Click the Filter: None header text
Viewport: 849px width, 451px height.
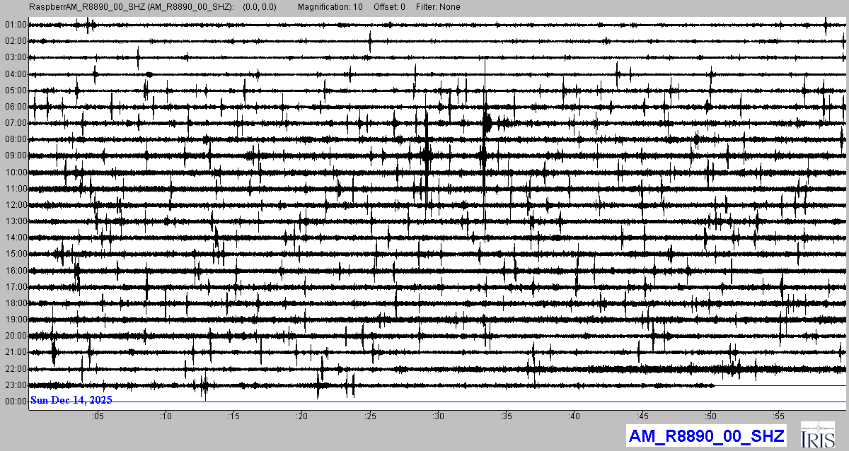(438, 7)
